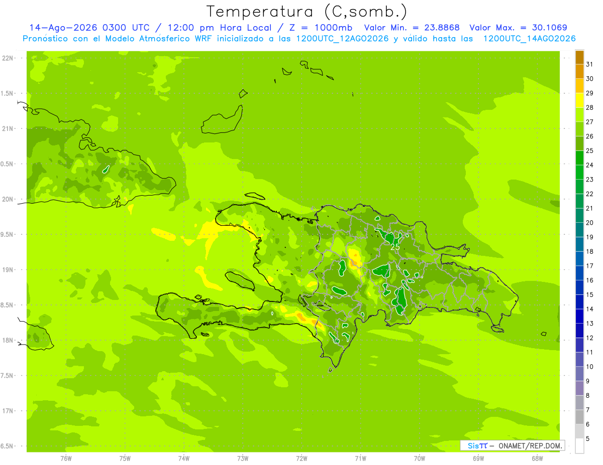
Task: Click the 25 label on the color scale
Action: (x=590, y=150)
